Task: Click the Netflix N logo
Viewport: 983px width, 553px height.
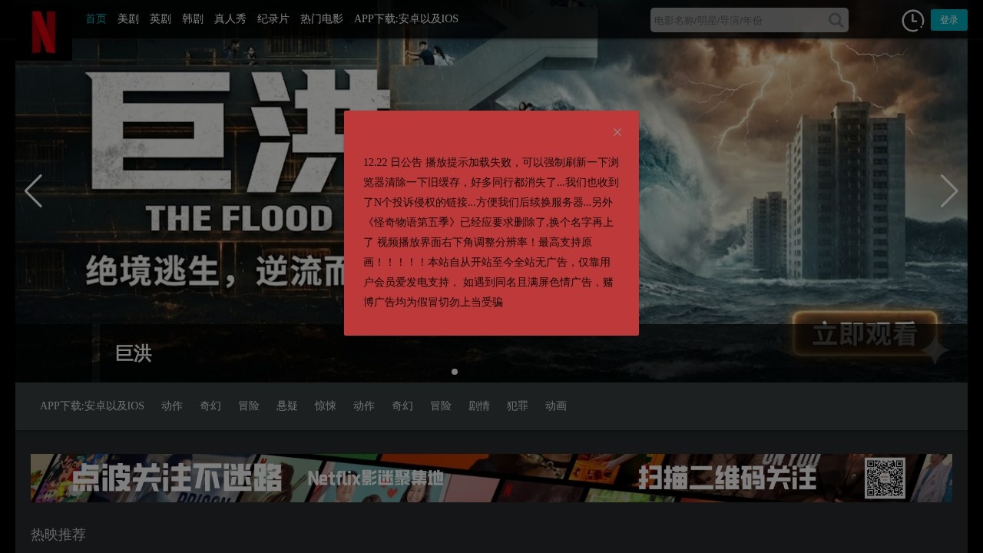Action: pos(43,32)
